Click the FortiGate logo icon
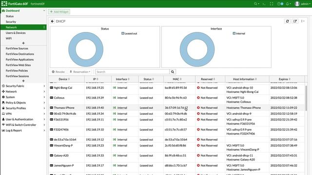This screenshot has height=175, width=312. coord(4,3)
